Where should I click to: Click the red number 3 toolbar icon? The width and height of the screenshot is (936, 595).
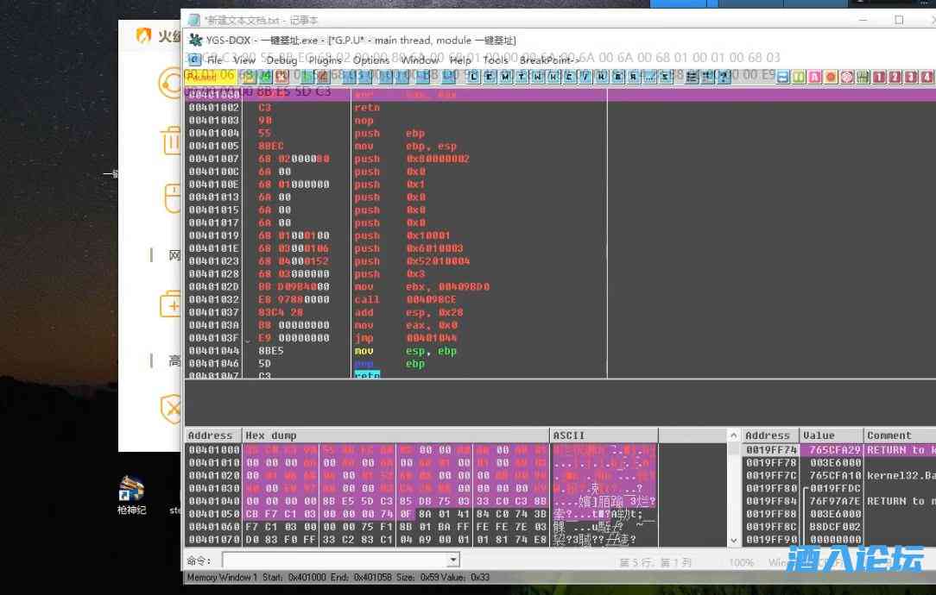pyautogui.click(x=910, y=77)
